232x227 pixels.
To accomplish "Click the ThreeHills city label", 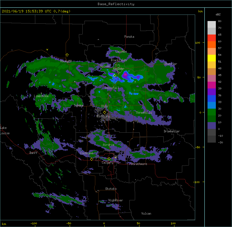I will pos(144,113).
